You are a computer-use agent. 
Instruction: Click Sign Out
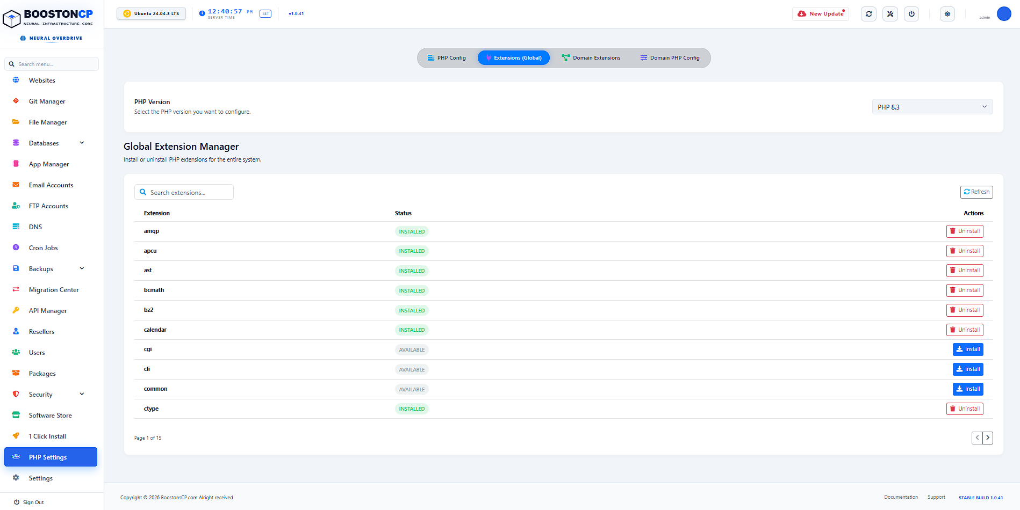pos(29,502)
